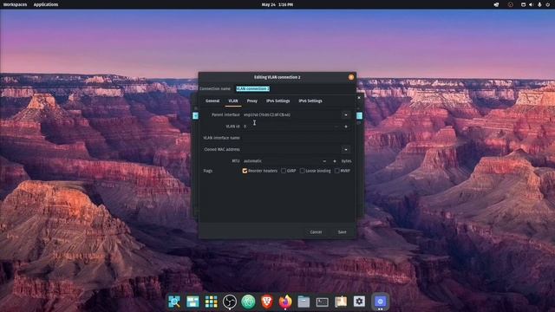This screenshot has width=555, height=312.
Task: Click into the MTU automatic field
Action: [x=281, y=161]
